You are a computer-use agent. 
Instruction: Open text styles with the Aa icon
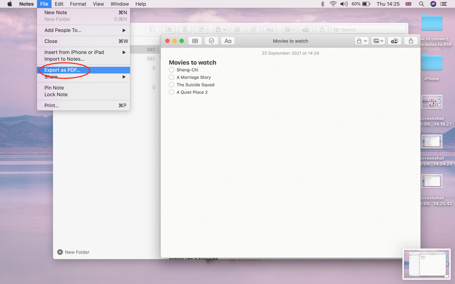click(227, 41)
